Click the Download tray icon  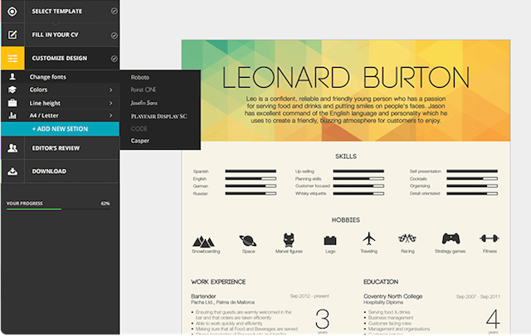point(12,171)
